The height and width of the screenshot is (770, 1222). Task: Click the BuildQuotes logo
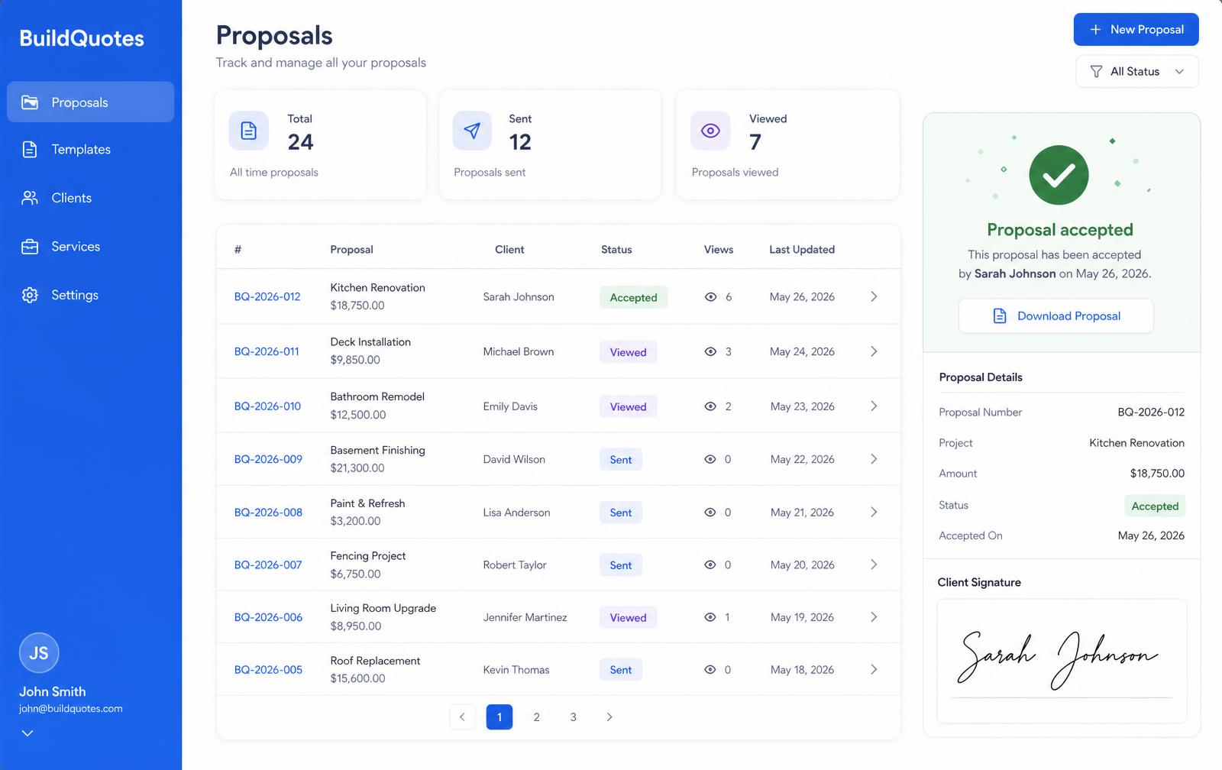pos(82,38)
